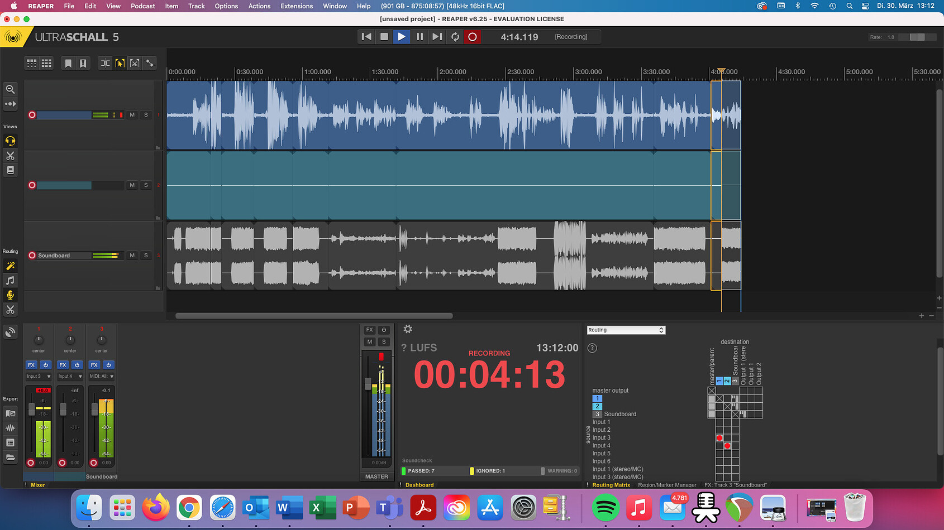Click channel 1 volume fader handle
The width and height of the screenshot is (944, 530).
(x=31, y=409)
